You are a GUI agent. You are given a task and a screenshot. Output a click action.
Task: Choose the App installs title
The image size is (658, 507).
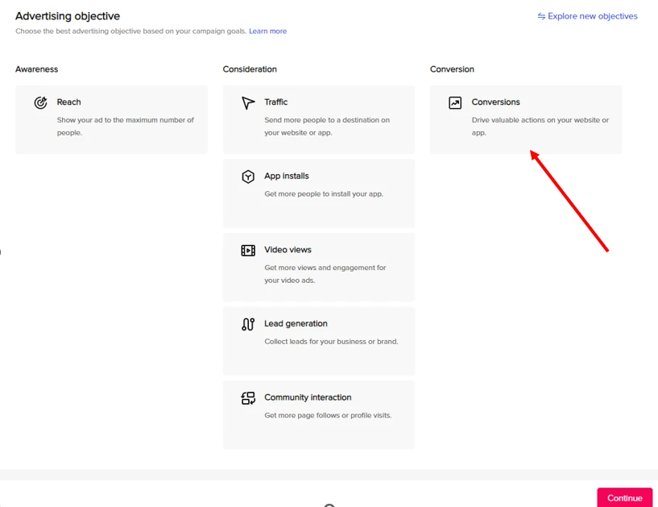(287, 176)
